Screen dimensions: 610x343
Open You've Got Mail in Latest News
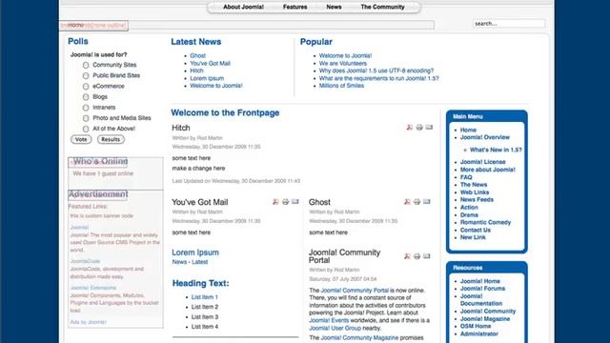(210, 64)
